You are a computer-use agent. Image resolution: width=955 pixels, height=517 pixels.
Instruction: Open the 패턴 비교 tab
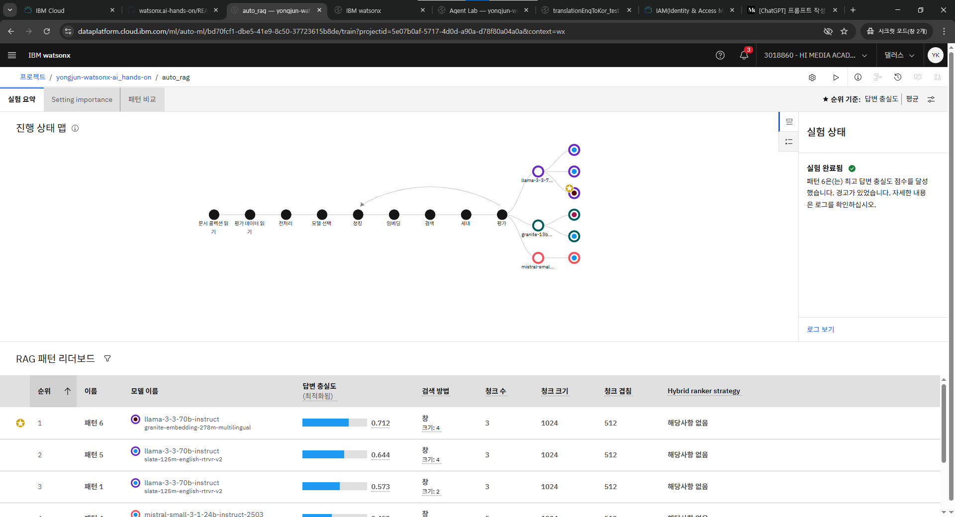tap(142, 99)
